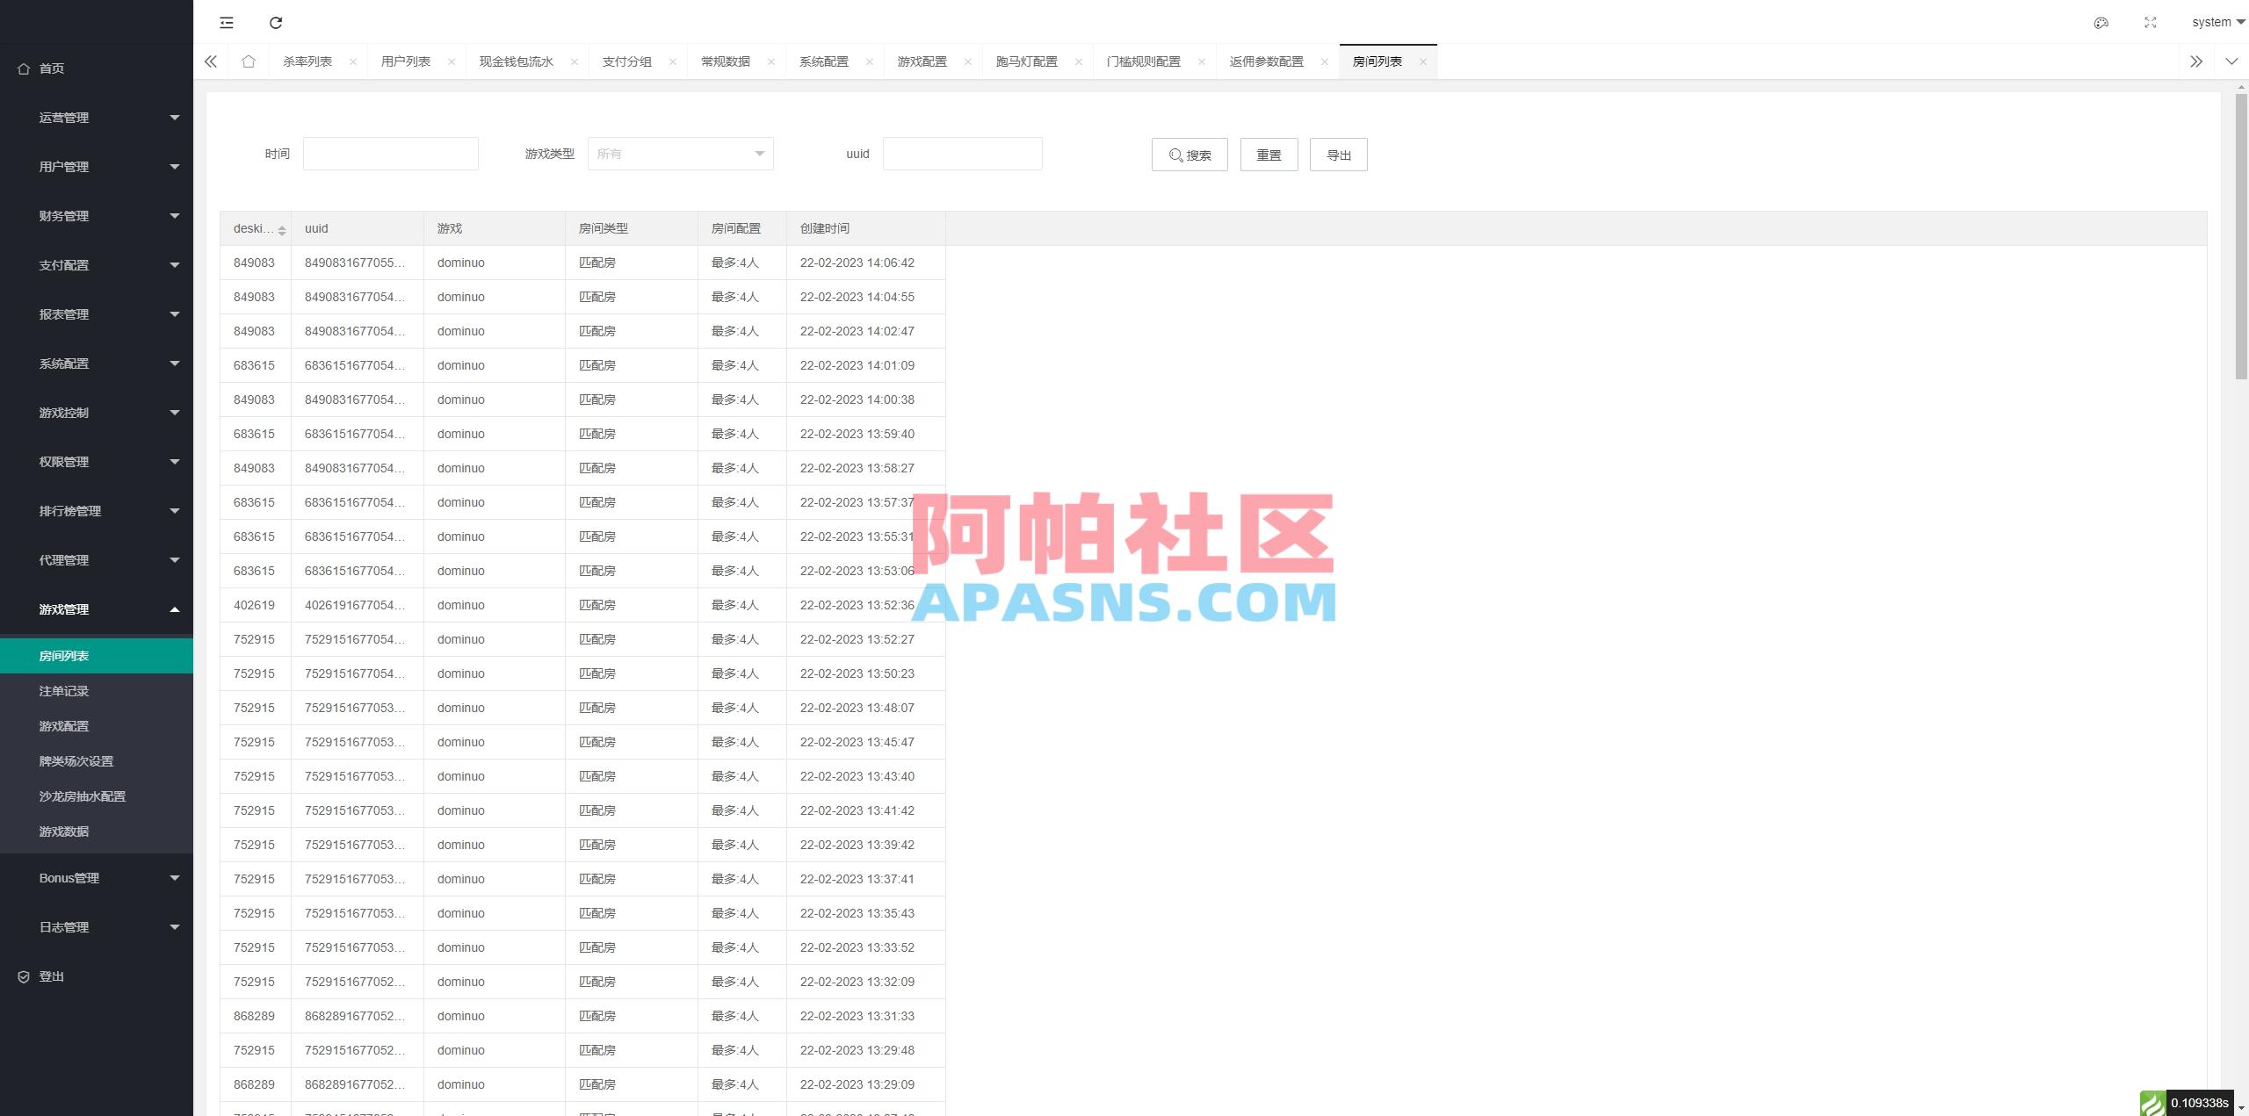Switch to the 用户列表 tab
Viewport: 2249px width, 1116px height.
pyautogui.click(x=405, y=61)
